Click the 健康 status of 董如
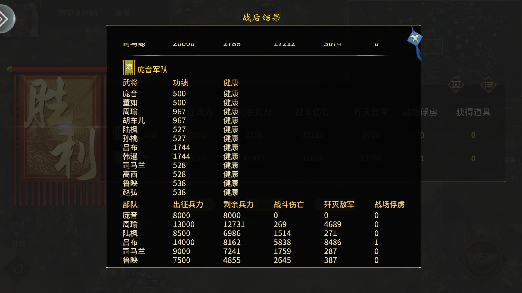 point(231,103)
